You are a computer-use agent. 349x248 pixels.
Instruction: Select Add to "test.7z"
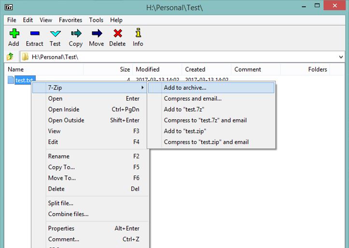click(x=211, y=109)
